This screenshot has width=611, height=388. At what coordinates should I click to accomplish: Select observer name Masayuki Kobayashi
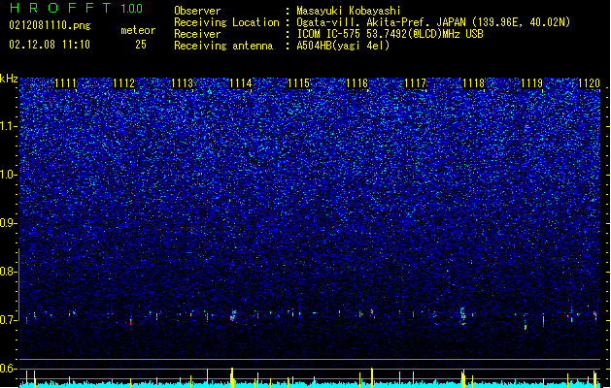pos(349,11)
